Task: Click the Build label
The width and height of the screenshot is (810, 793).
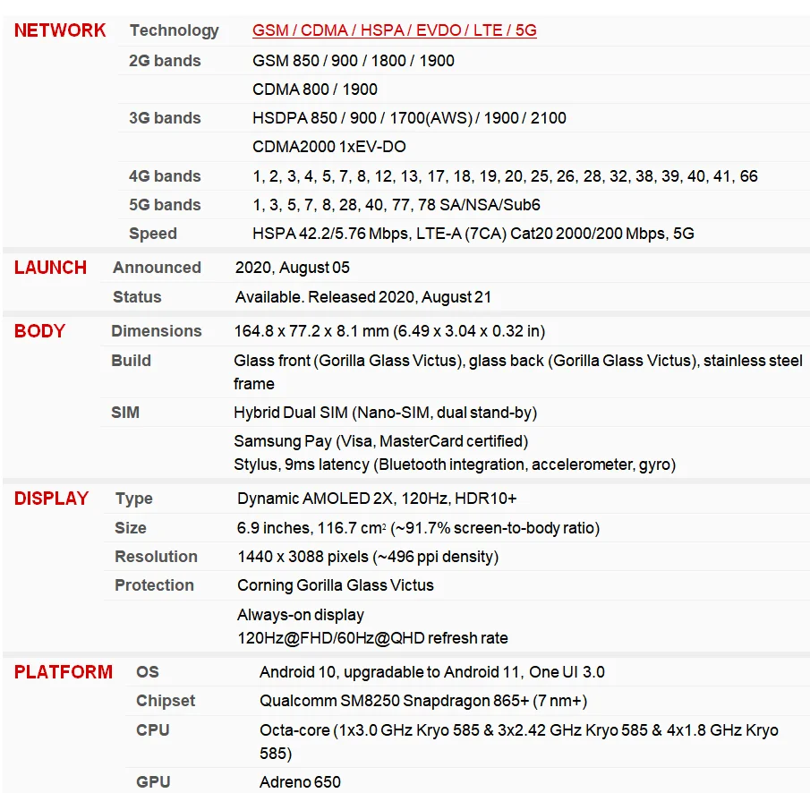Action: click(x=132, y=361)
